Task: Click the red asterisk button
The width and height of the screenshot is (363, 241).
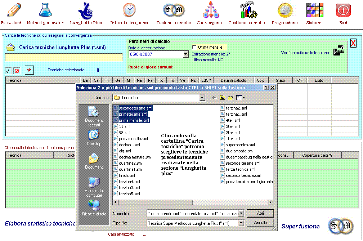Action: 29,70
